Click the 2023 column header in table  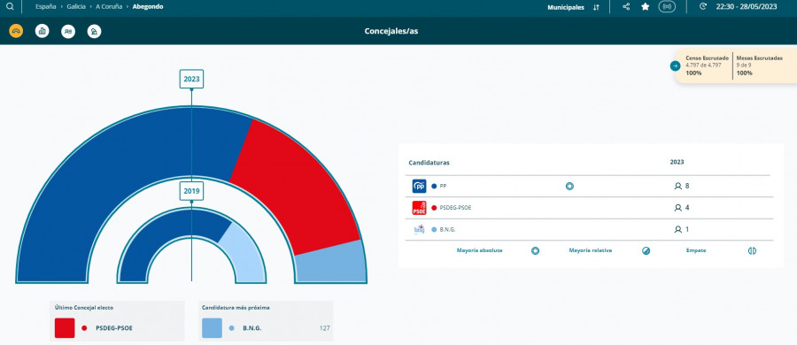(677, 162)
